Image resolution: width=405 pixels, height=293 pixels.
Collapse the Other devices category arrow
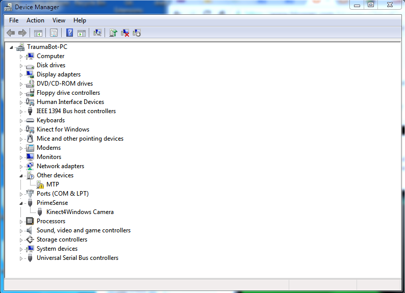coord(21,176)
